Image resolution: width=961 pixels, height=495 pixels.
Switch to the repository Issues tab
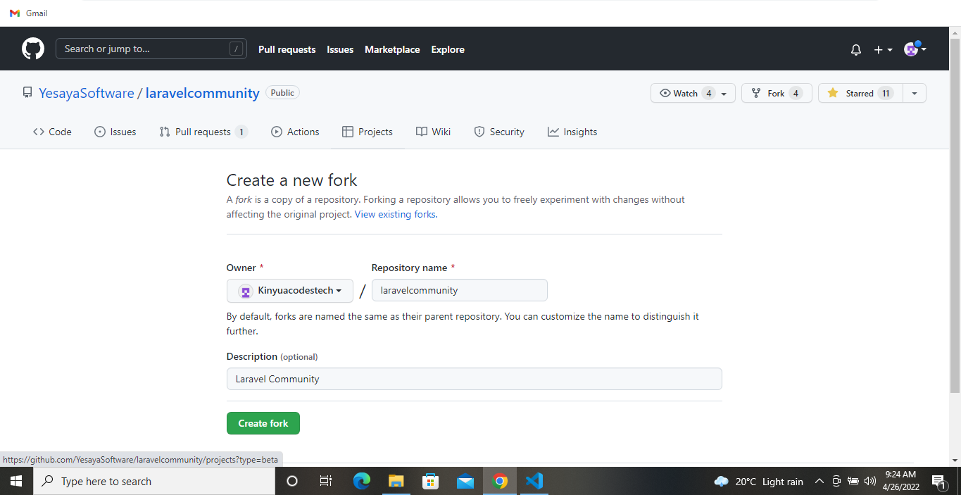[x=115, y=132]
